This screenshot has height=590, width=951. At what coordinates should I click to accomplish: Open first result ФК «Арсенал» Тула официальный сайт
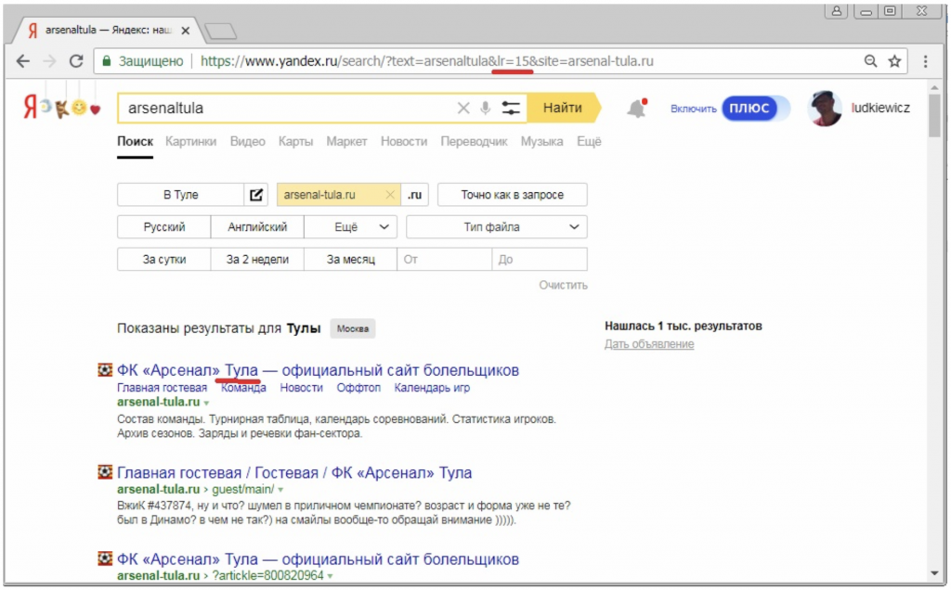click(318, 370)
